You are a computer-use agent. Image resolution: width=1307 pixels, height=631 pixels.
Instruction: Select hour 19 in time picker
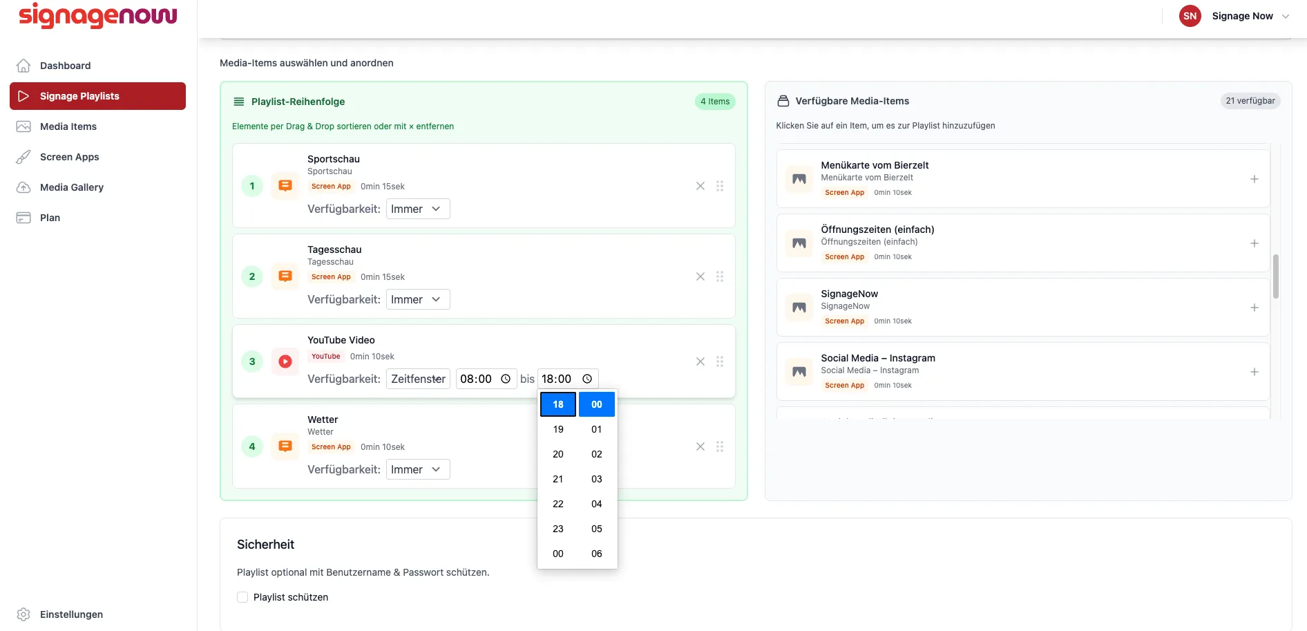tap(558, 429)
